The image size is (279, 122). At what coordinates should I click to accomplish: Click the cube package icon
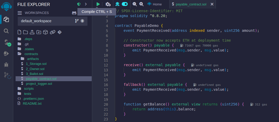[45, 32]
